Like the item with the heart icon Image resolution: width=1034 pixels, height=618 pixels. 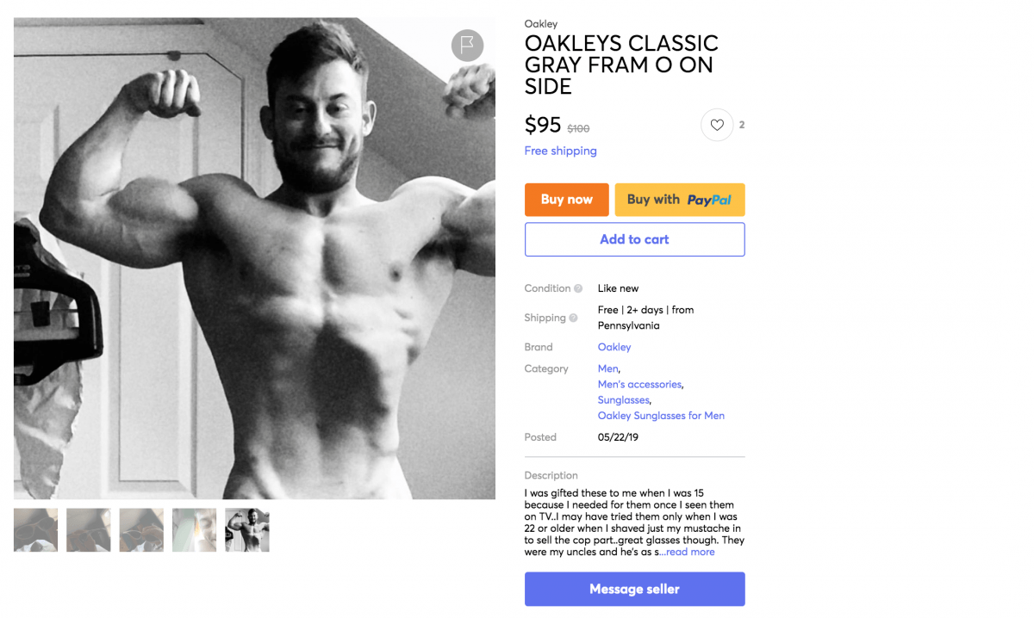[717, 125]
